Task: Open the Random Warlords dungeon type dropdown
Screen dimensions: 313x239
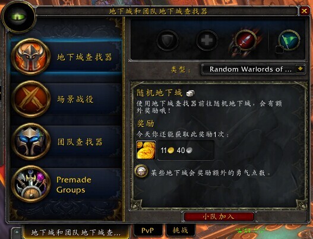Action: [x=253, y=69]
